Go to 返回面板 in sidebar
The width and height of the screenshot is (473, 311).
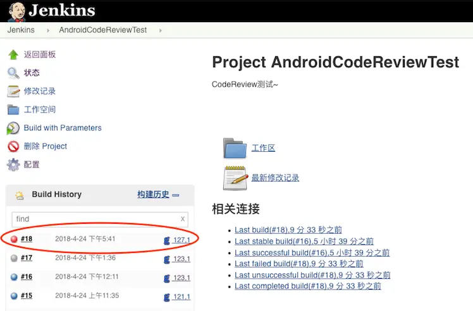(x=40, y=54)
